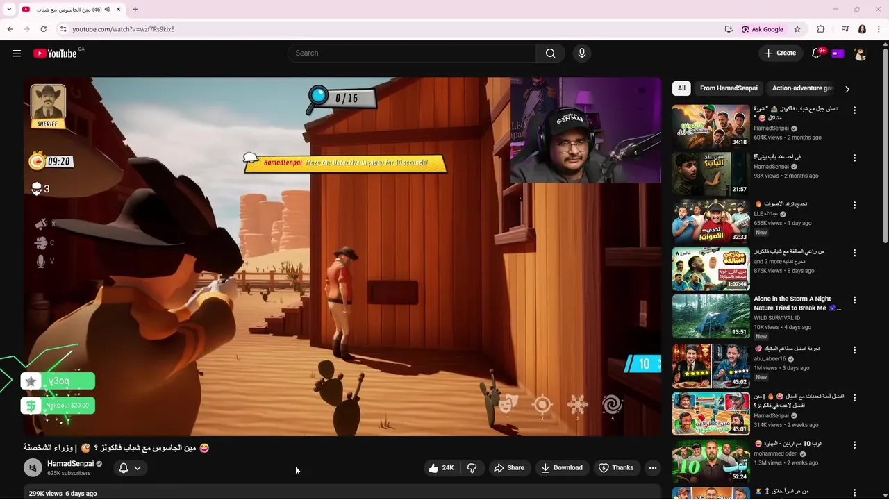Open Chrome three-dot menu
Image resolution: width=889 pixels, height=500 pixels.
point(879,29)
